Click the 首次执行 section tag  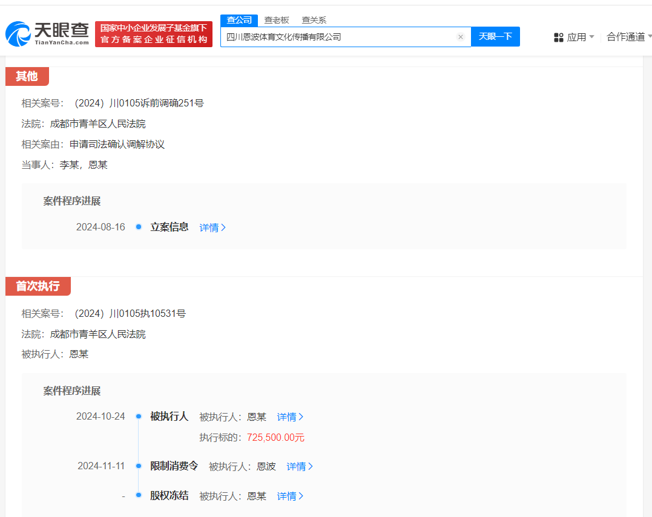tap(38, 287)
